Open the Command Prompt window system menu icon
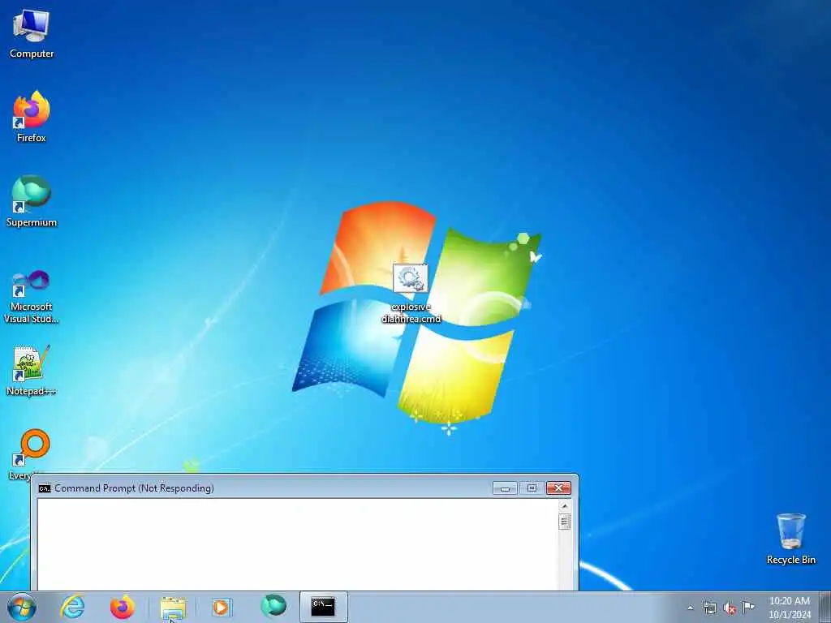The height and width of the screenshot is (623, 831). coord(45,488)
